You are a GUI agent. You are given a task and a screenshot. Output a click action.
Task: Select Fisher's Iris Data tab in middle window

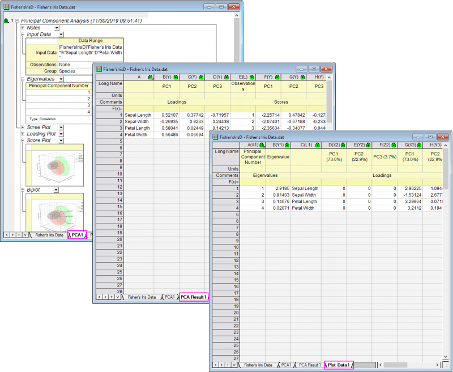(142, 297)
